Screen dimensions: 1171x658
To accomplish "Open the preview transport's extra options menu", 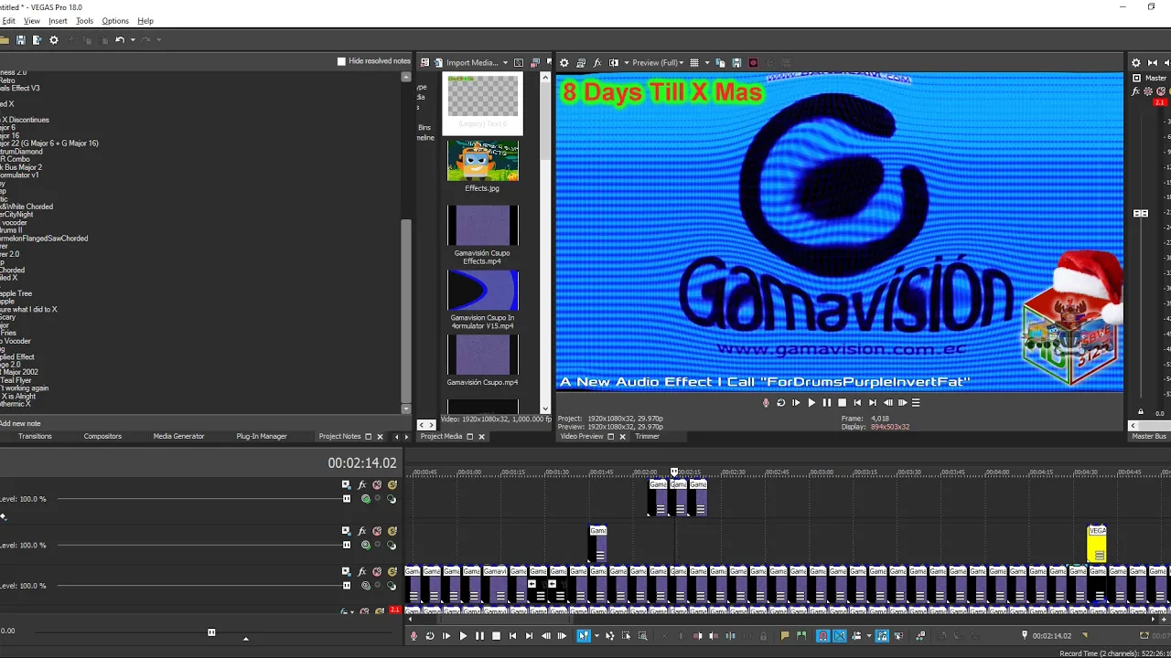I will (x=916, y=402).
